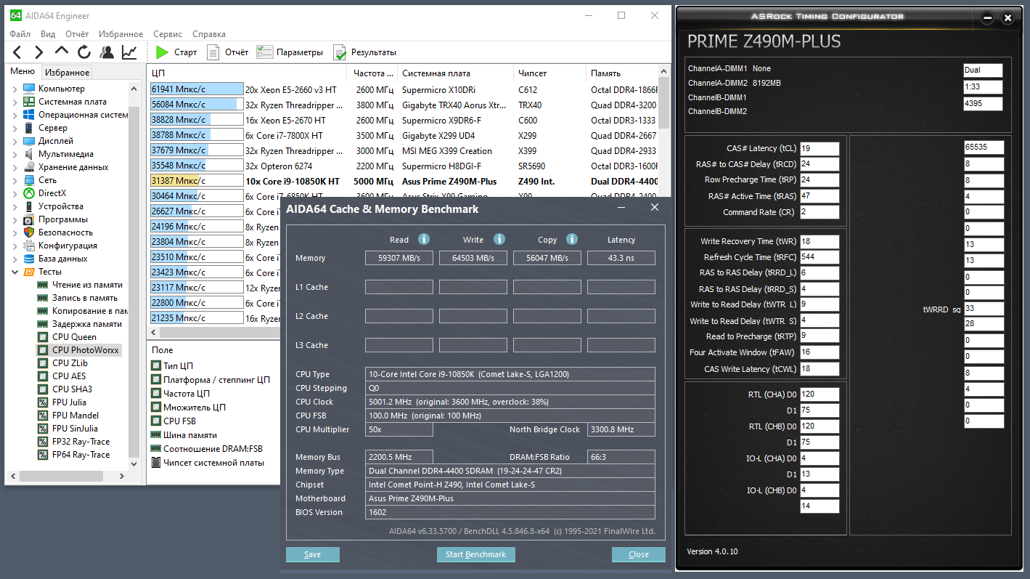Select CPU ZLib in the tests tree

point(70,363)
